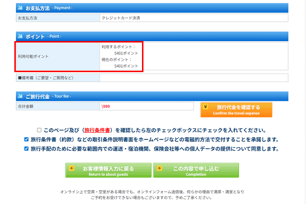The image size is (306, 204).
Task: Click the 利用可能ポイント label cell
Action: (x=57, y=56)
